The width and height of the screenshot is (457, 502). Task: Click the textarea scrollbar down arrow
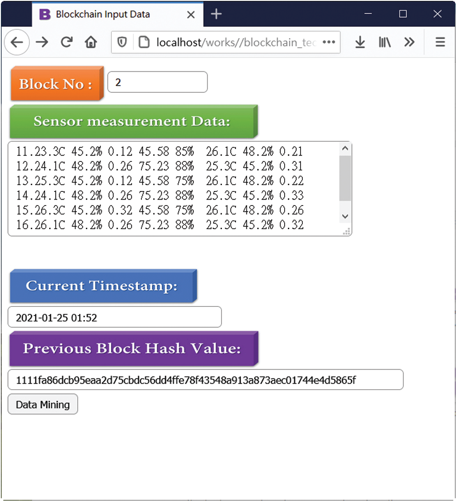345,216
